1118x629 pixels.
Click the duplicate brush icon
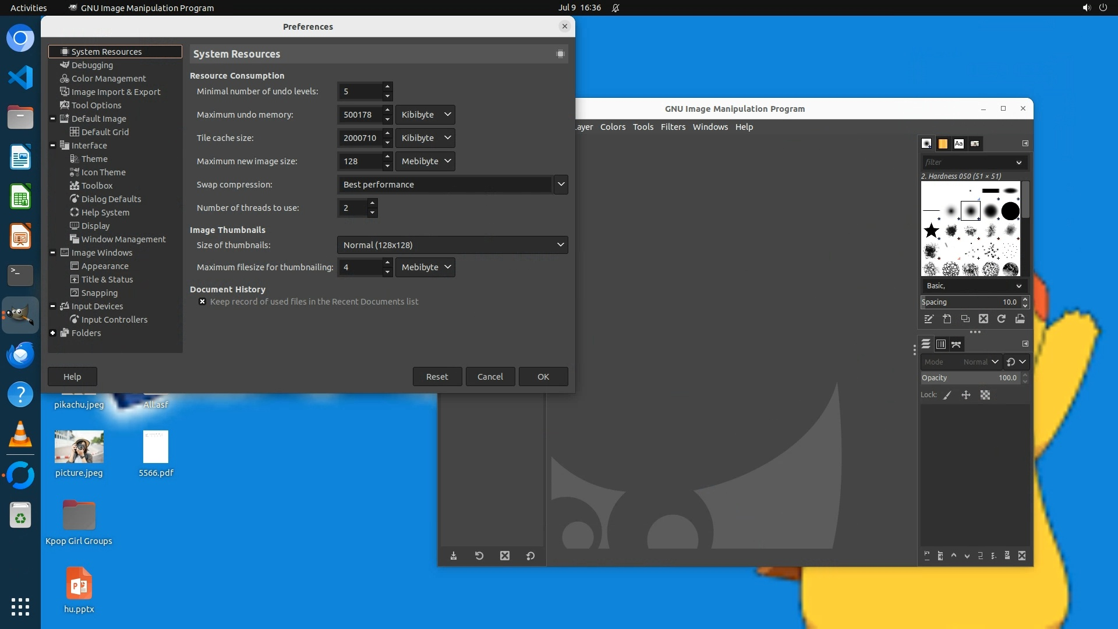(965, 319)
